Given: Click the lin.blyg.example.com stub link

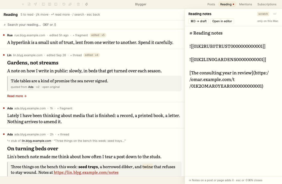Looking at the screenshot, I should point(36,141).
